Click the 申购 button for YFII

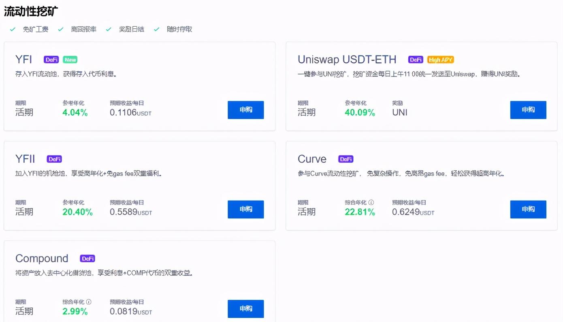click(x=246, y=210)
